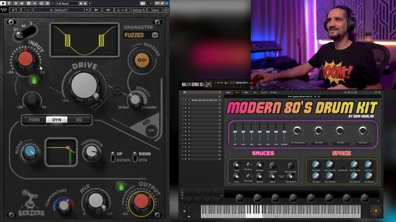
Task: Load next preset with right arrow
Action: [x=108, y=10]
